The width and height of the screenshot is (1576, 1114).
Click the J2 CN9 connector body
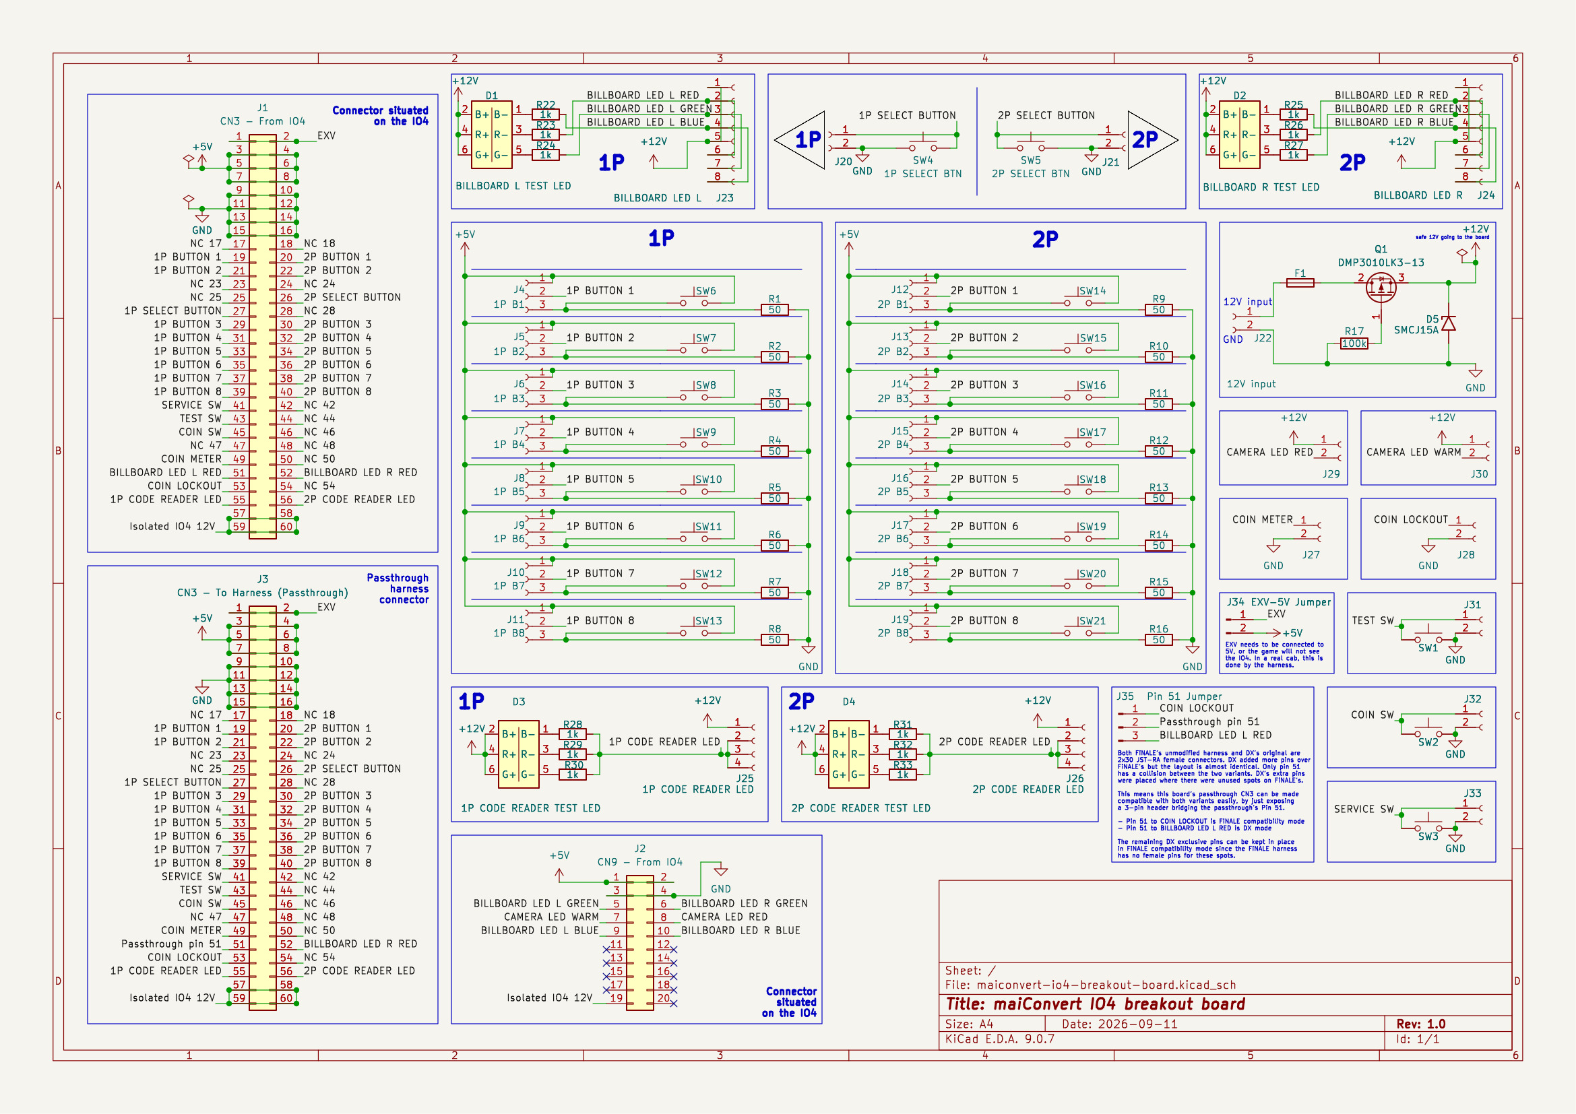639,943
